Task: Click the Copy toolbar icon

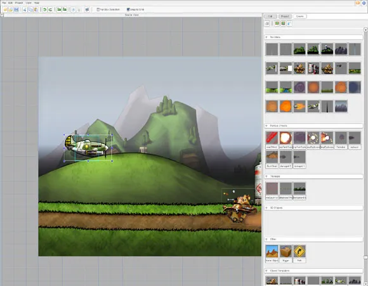Action: click(30, 10)
